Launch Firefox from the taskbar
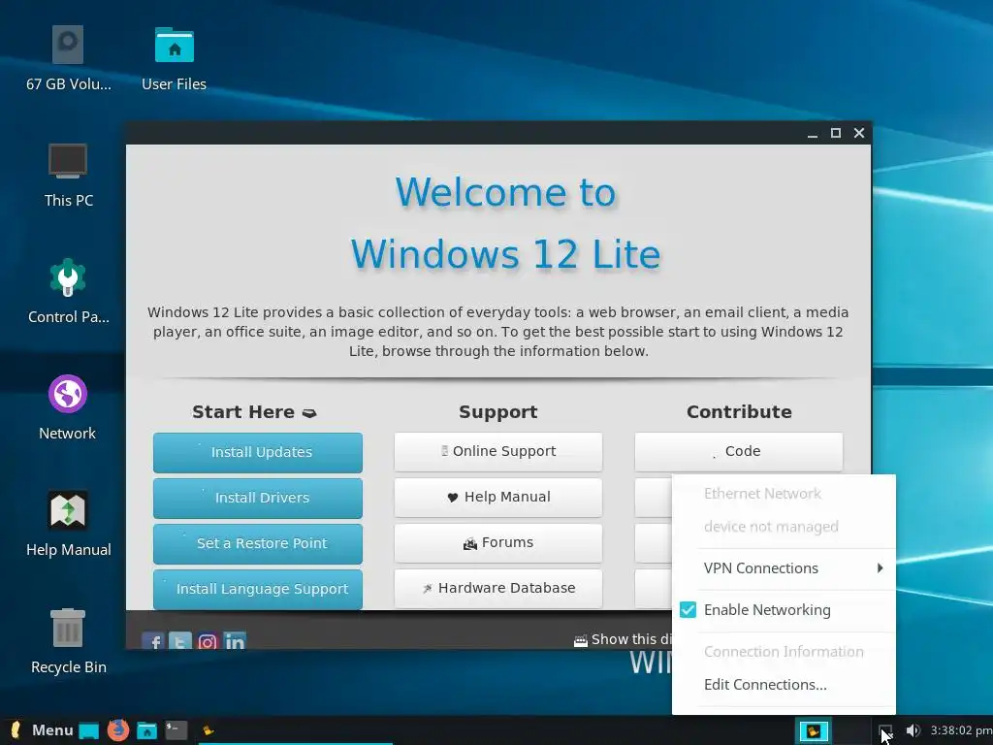The width and height of the screenshot is (993, 745). [x=117, y=730]
